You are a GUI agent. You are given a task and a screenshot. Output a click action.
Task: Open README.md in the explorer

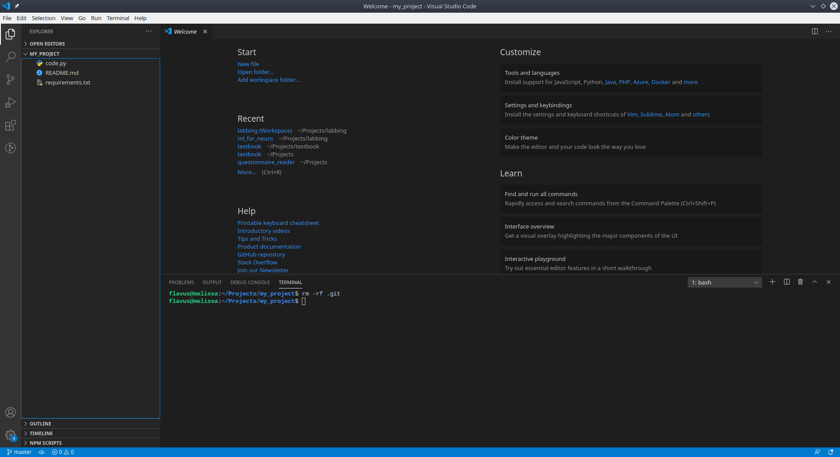pos(91,73)
